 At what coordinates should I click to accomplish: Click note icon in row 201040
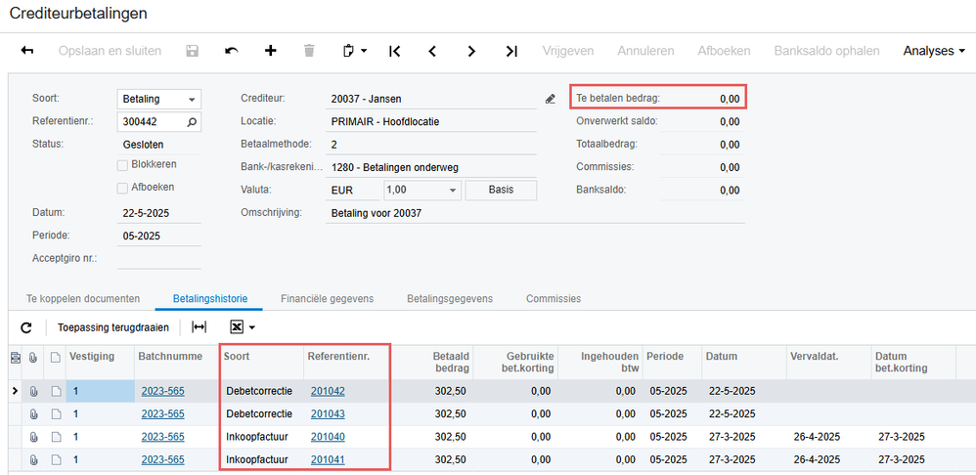(56, 437)
